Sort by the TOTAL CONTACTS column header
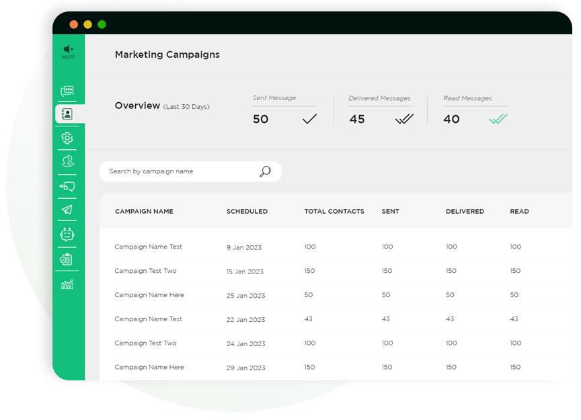581x420 pixels. pos(334,212)
